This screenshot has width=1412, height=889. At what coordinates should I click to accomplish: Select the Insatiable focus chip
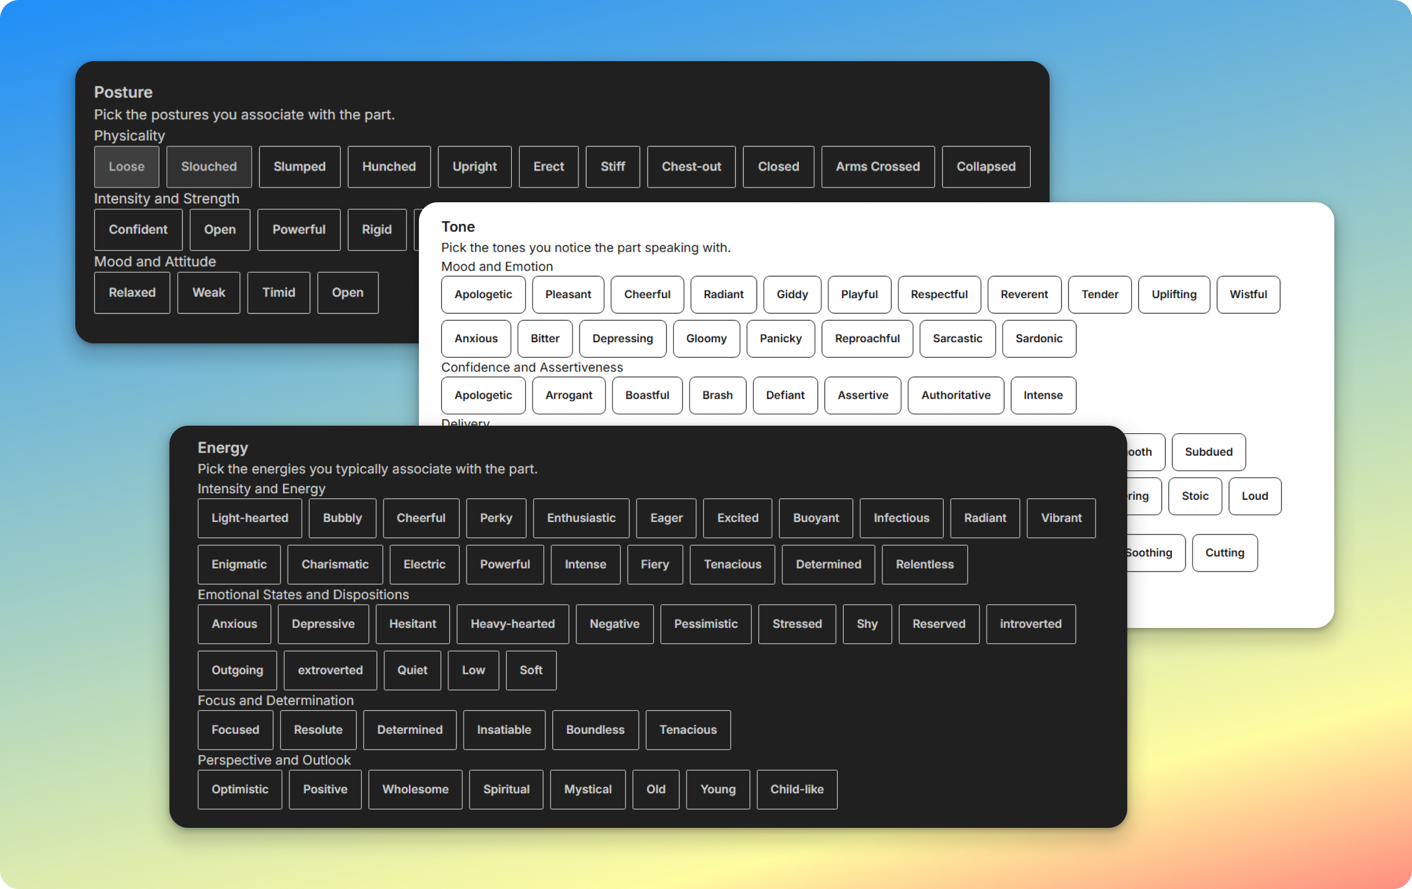point(504,730)
